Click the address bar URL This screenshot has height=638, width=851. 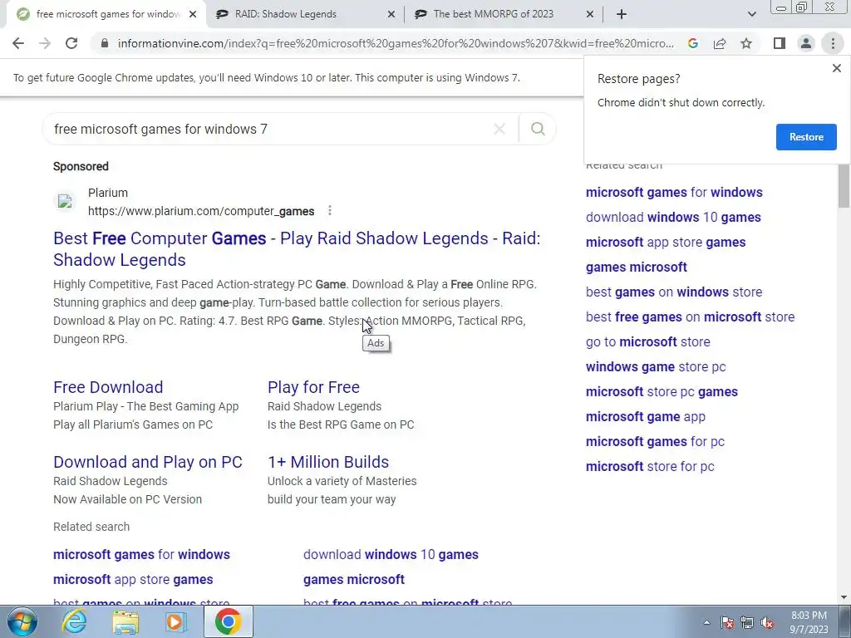pyautogui.click(x=396, y=43)
